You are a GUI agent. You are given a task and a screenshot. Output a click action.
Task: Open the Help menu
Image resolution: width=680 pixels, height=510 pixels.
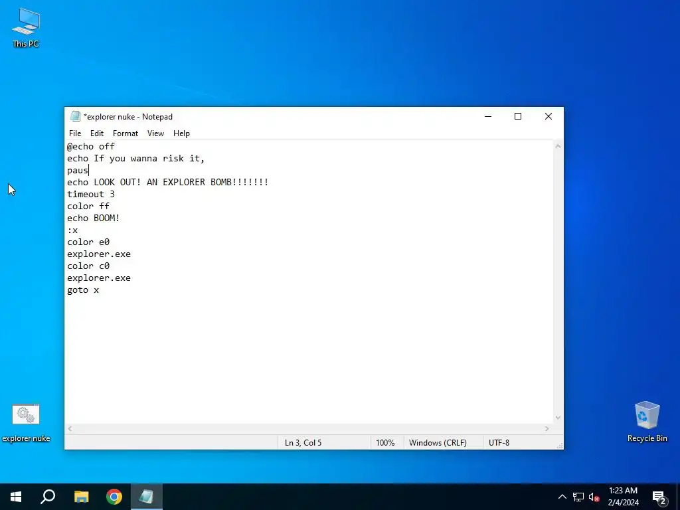click(181, 133)
